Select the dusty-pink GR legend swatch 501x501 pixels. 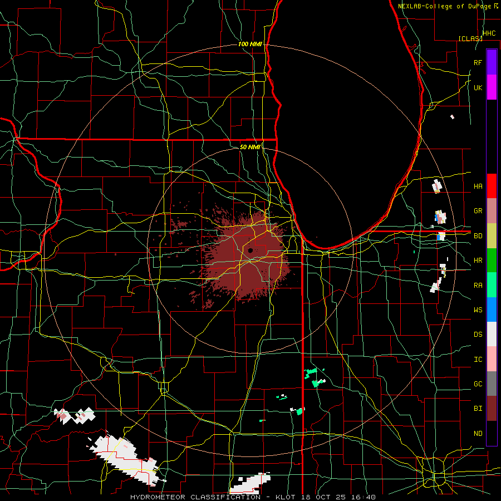492,211
